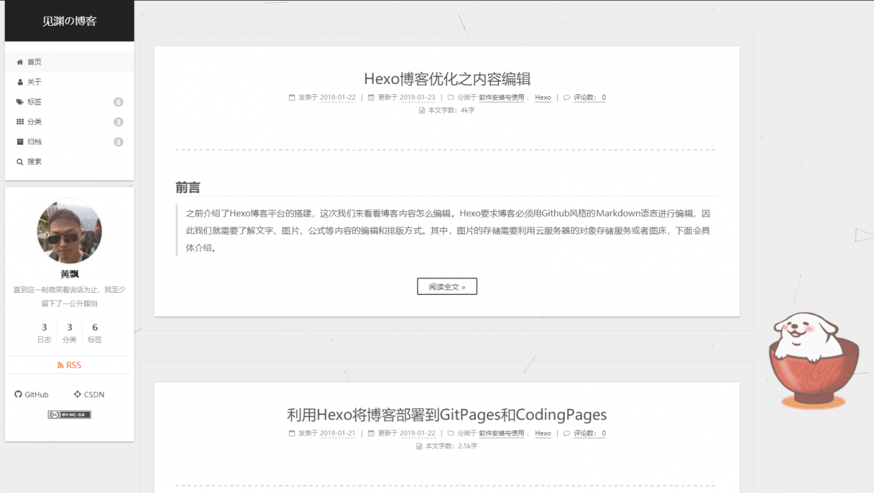Screen dimensions: 874x493
Task: Click the file icon beside 本文字数 4k字
Action: click(x=422, y=110)
